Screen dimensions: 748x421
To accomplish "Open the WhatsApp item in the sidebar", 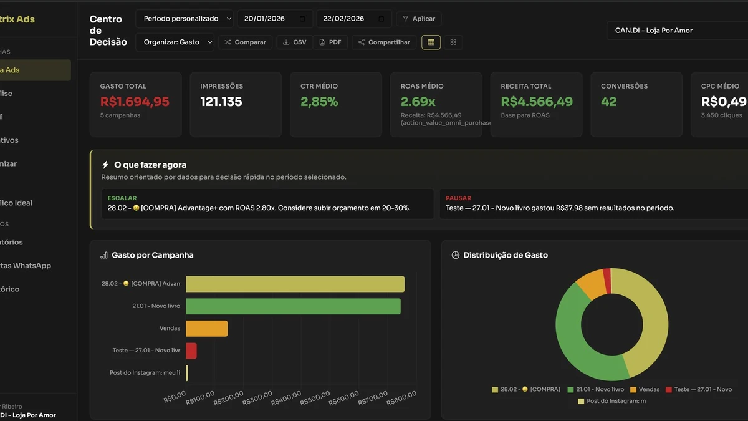I will click(x=26, y=266).
